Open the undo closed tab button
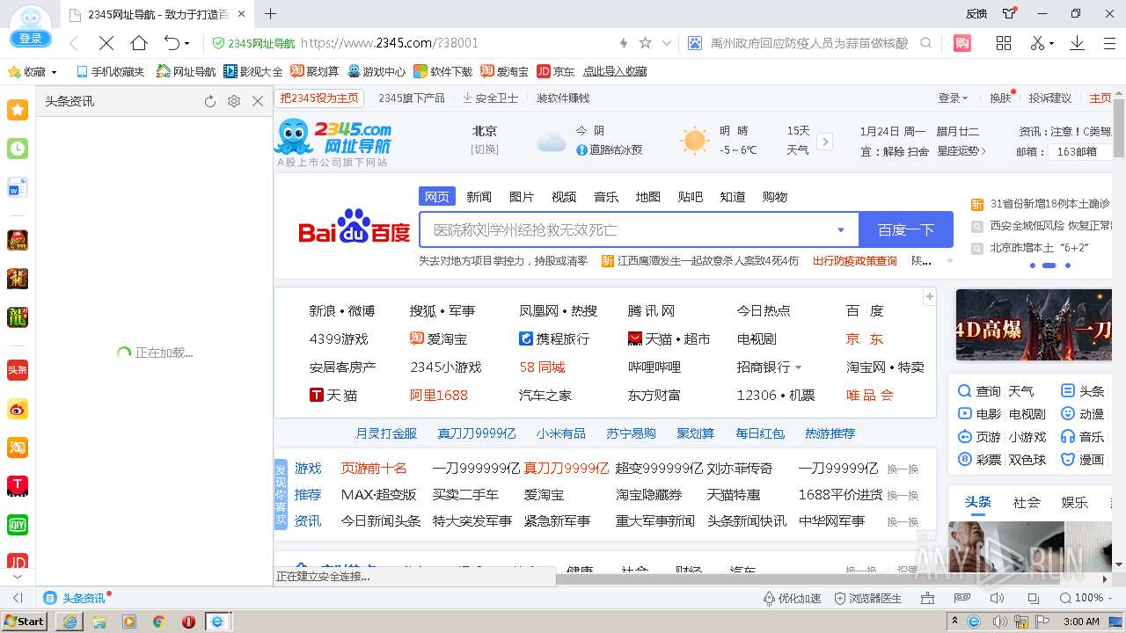 click(x=172, y=43)
